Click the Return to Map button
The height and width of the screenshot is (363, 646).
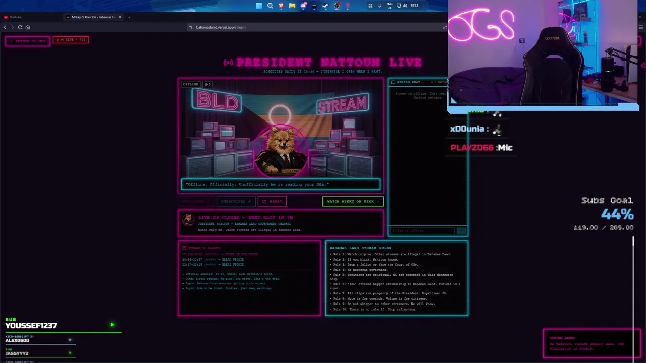tap(28, 41)
